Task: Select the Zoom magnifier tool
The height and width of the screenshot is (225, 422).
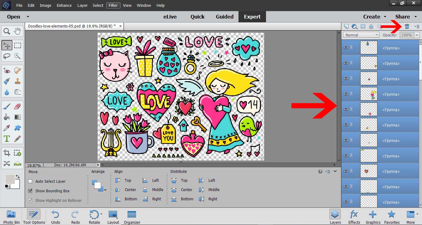Action: pyautogui.click(x=7, y=31)
